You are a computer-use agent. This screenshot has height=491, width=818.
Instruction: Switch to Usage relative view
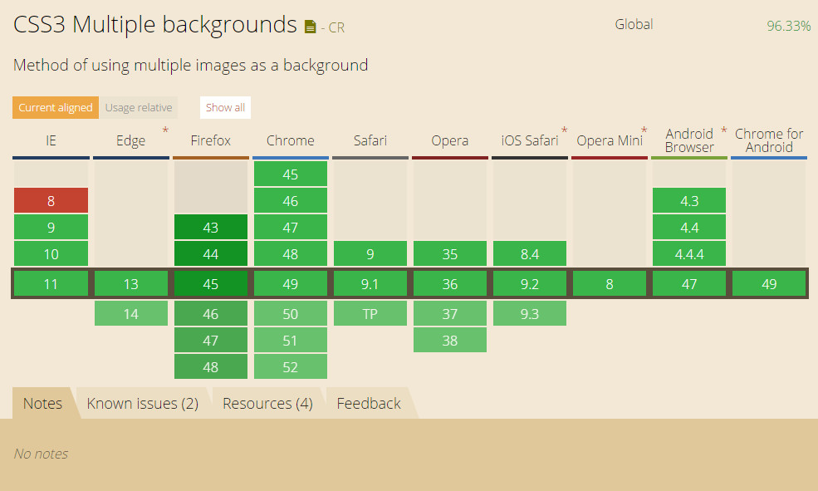(x=138, y=107)
